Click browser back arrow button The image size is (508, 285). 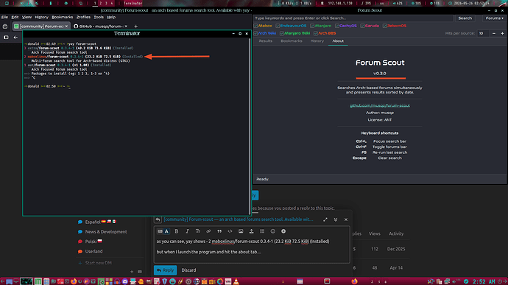point(15,38)
